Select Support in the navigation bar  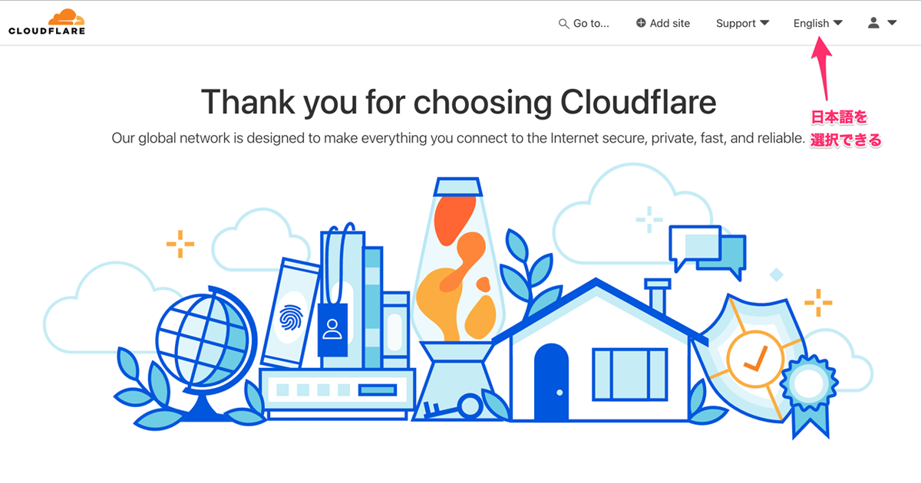click(736, 23)
